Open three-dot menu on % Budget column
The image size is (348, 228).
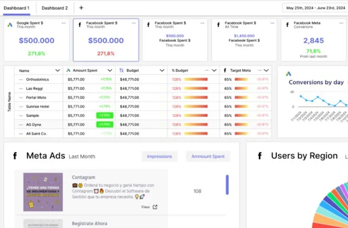206,70
